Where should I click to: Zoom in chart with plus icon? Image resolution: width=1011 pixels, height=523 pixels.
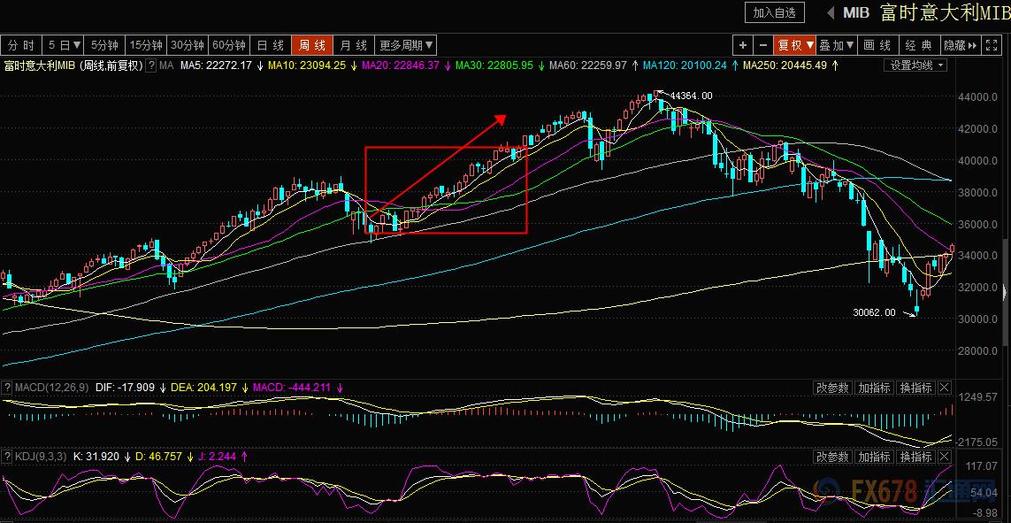[743, 45]
